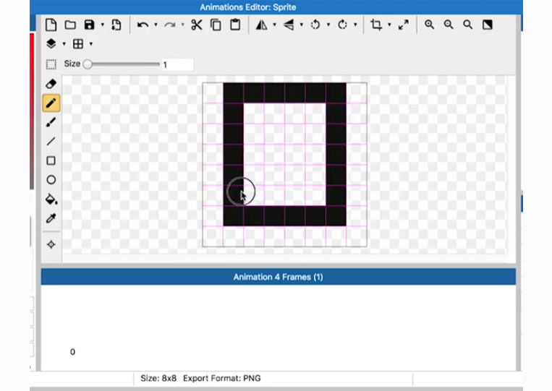Click the red color gradient strip
552x391 pixels.
point(32,111)
